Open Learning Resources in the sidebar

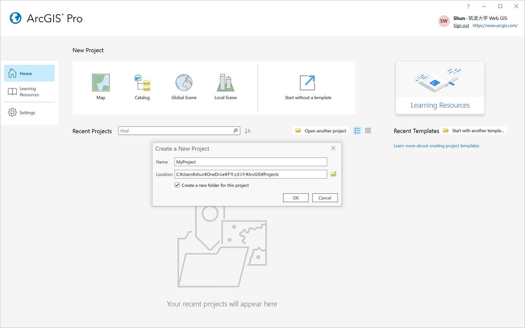pos(30,91)
